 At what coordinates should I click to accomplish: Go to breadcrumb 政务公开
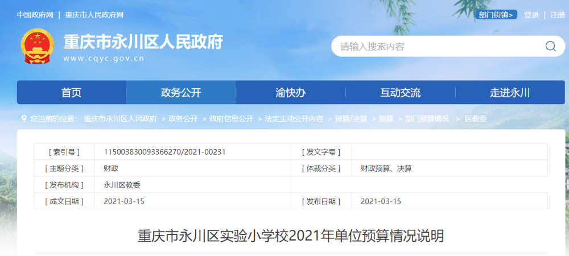pos(183,118)
